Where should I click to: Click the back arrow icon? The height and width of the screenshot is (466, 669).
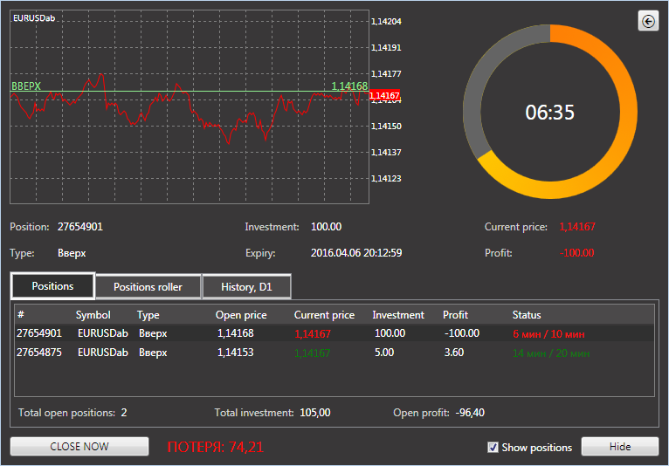648,21
